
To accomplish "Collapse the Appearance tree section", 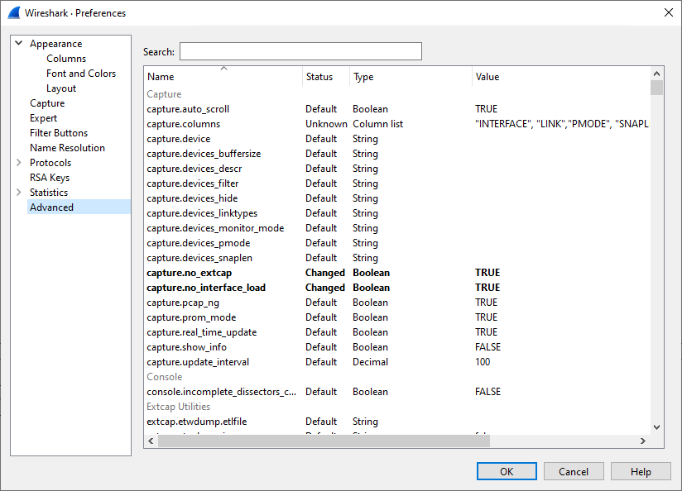I will pyautogui.click(x=18, y=44).
